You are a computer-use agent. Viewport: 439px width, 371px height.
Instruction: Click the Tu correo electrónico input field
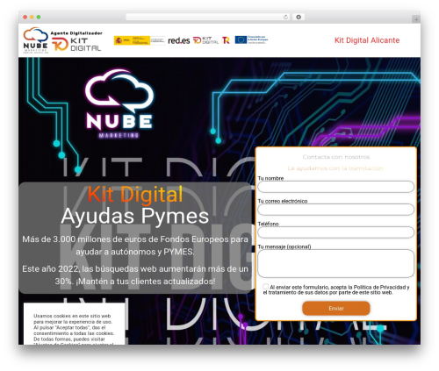(x=336, y=210)
